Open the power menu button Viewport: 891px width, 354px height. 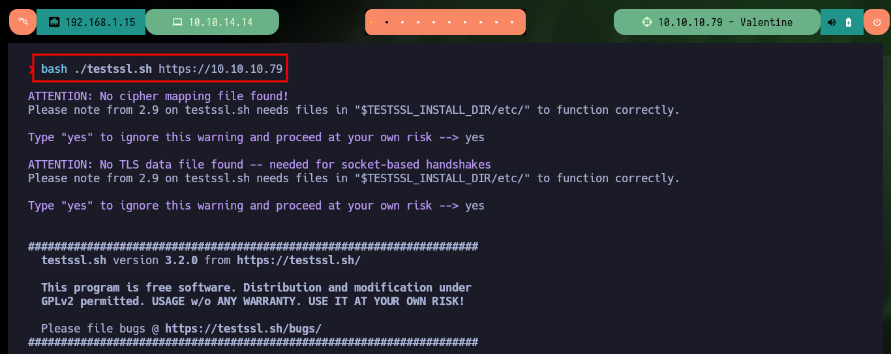pos(877,22)
